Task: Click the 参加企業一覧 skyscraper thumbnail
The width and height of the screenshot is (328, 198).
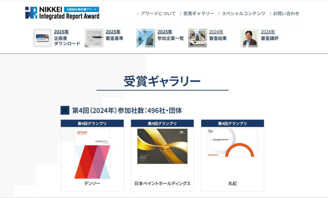Action: [146, 38]
